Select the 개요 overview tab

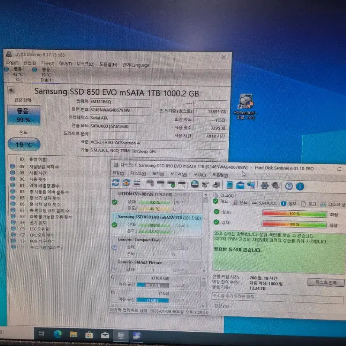(221, 201)
